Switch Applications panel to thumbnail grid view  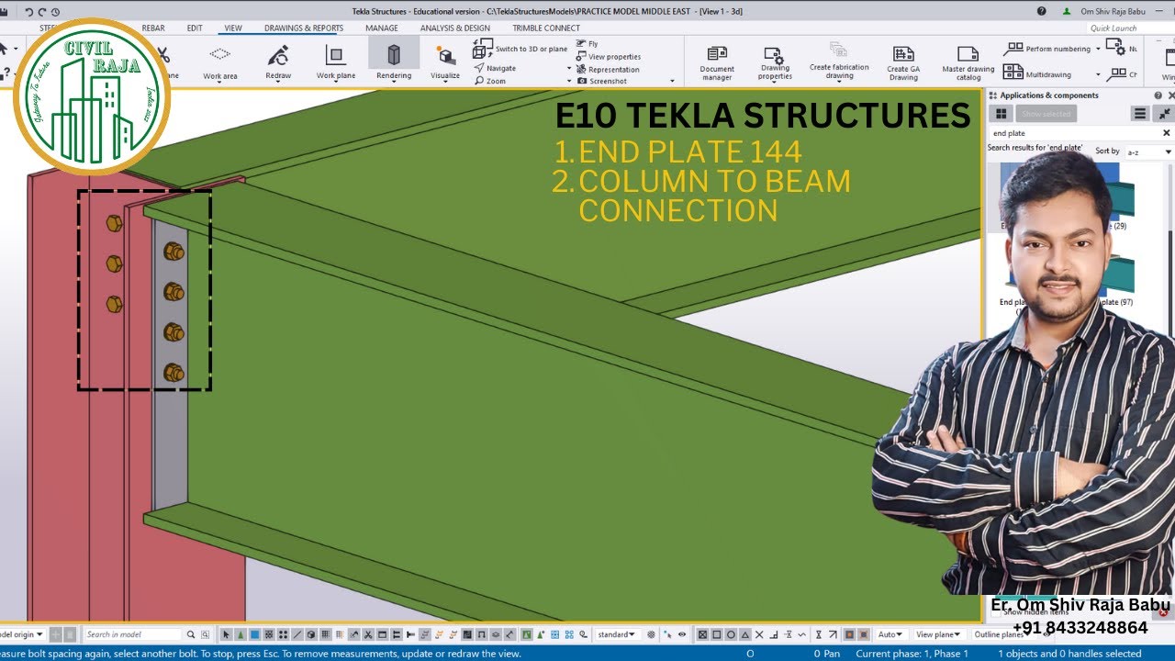[1002, 114]
